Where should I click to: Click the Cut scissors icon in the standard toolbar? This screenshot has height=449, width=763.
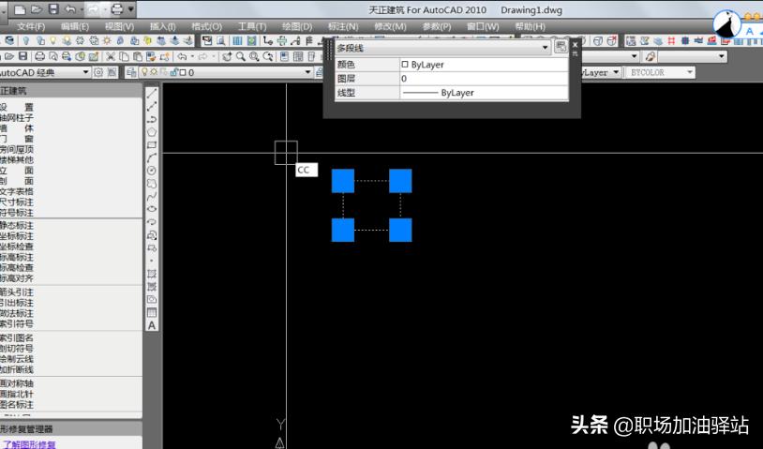[111, 57]
